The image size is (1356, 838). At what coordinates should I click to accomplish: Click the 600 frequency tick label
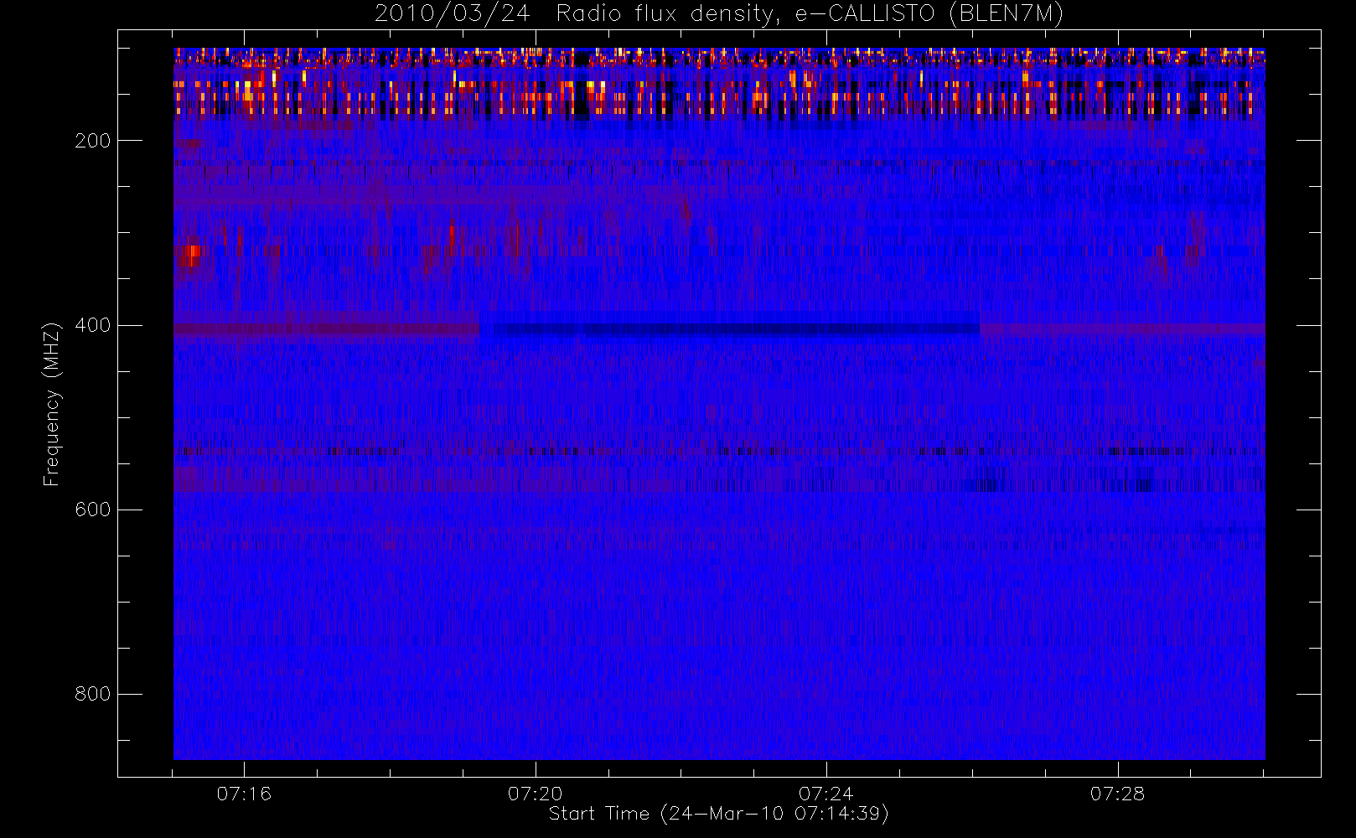point(93,510)
